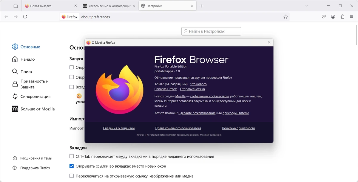
Task: Open the Mozilla link in About text
Action: [x=180, y=96]
